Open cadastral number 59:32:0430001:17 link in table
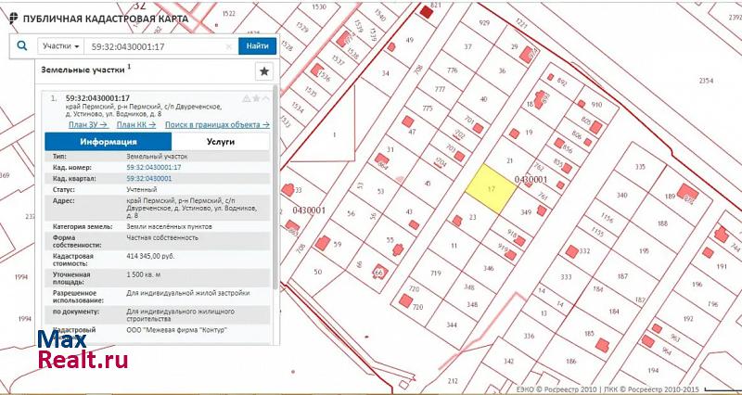The image size is (742, 395). point(153,167)
